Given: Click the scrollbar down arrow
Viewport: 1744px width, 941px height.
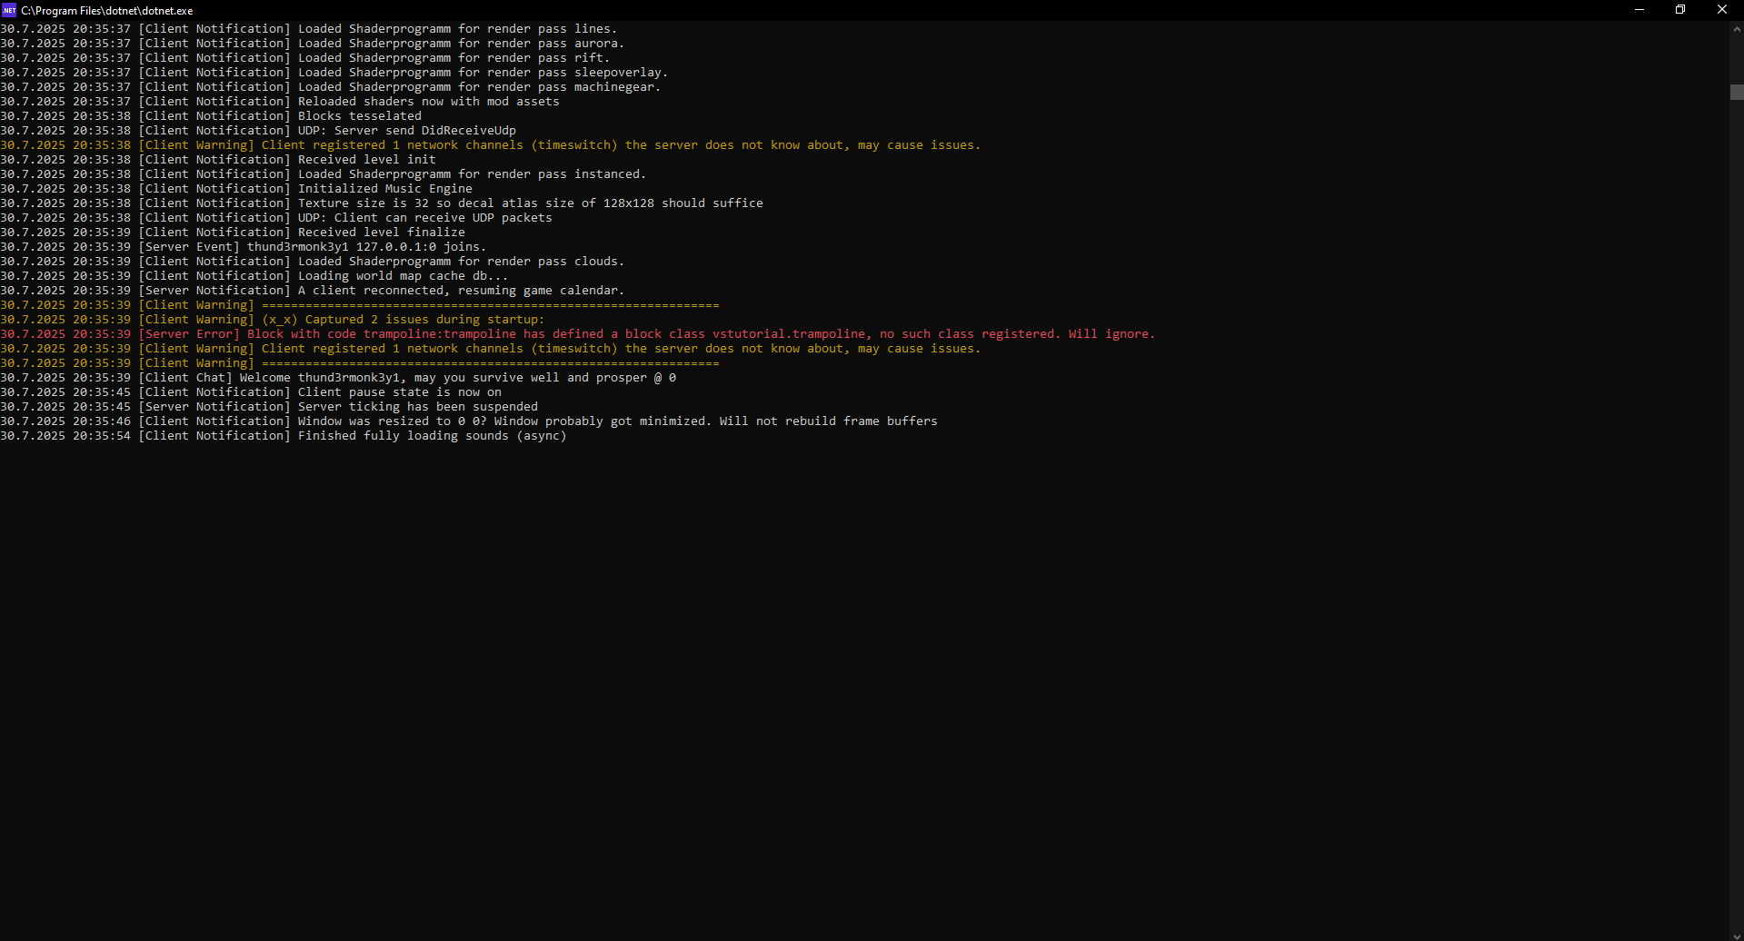Looking at the screenshot, I should (1737, 935).
